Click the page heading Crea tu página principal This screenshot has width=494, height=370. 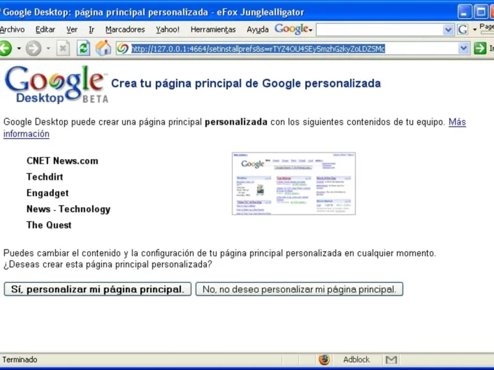pos(246,83)
